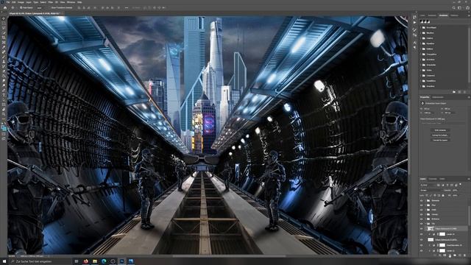Open the Actions panel play icon
This screenshot has height=265, width=471.
[x=414, y=22]
